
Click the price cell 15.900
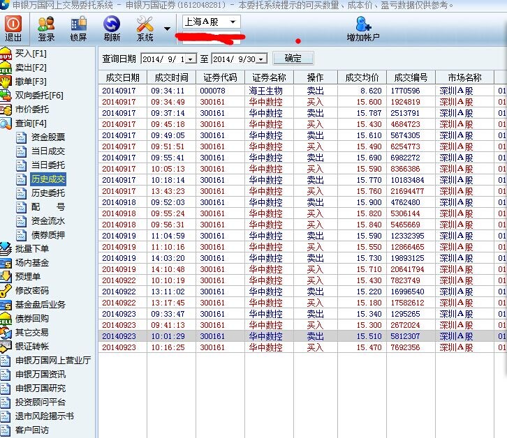[x=369, y=202]
